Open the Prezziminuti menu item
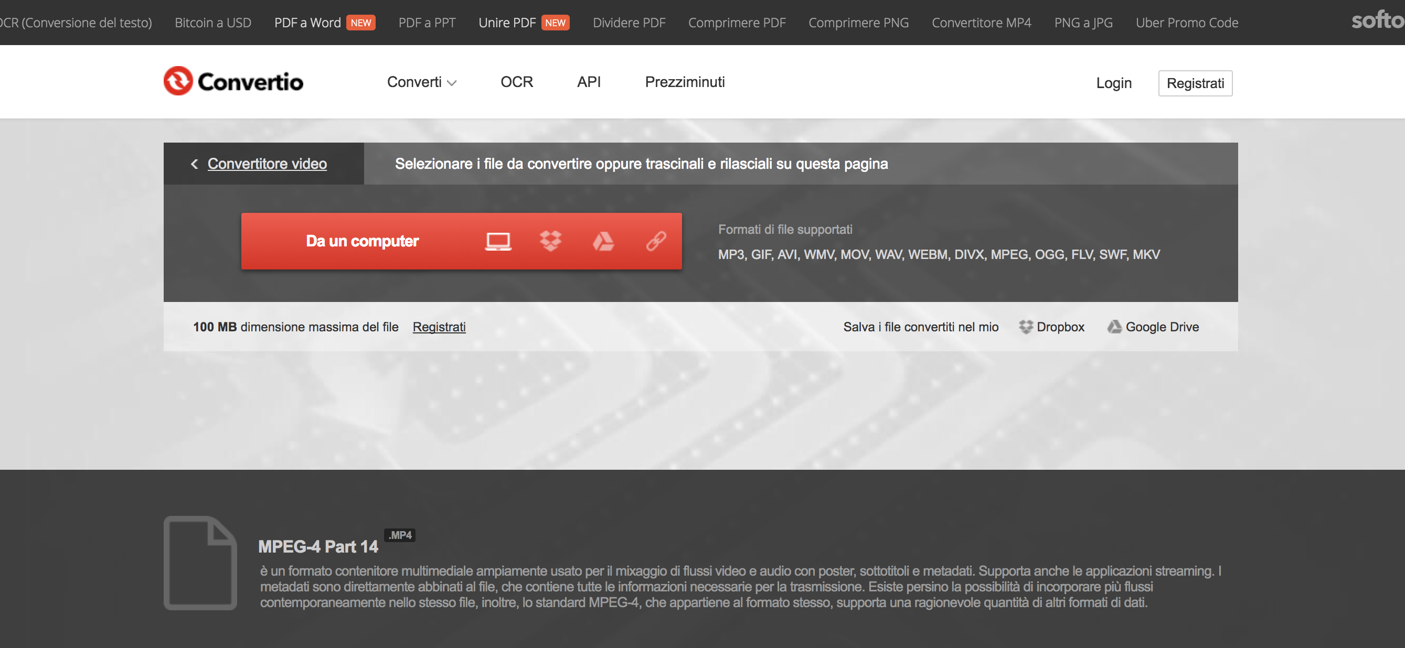The image size is (1405, 648). coord(685,82)
